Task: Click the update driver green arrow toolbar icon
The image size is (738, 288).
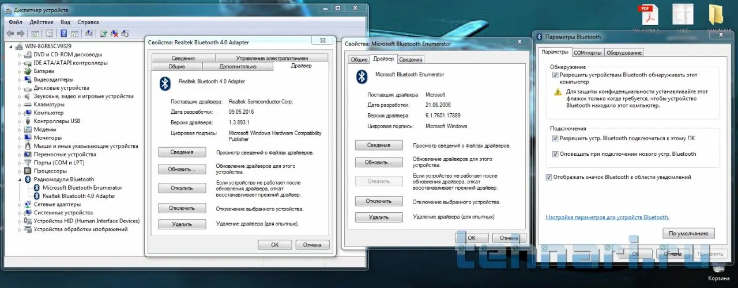Action: pyautogui.click(x=104, y=33)
